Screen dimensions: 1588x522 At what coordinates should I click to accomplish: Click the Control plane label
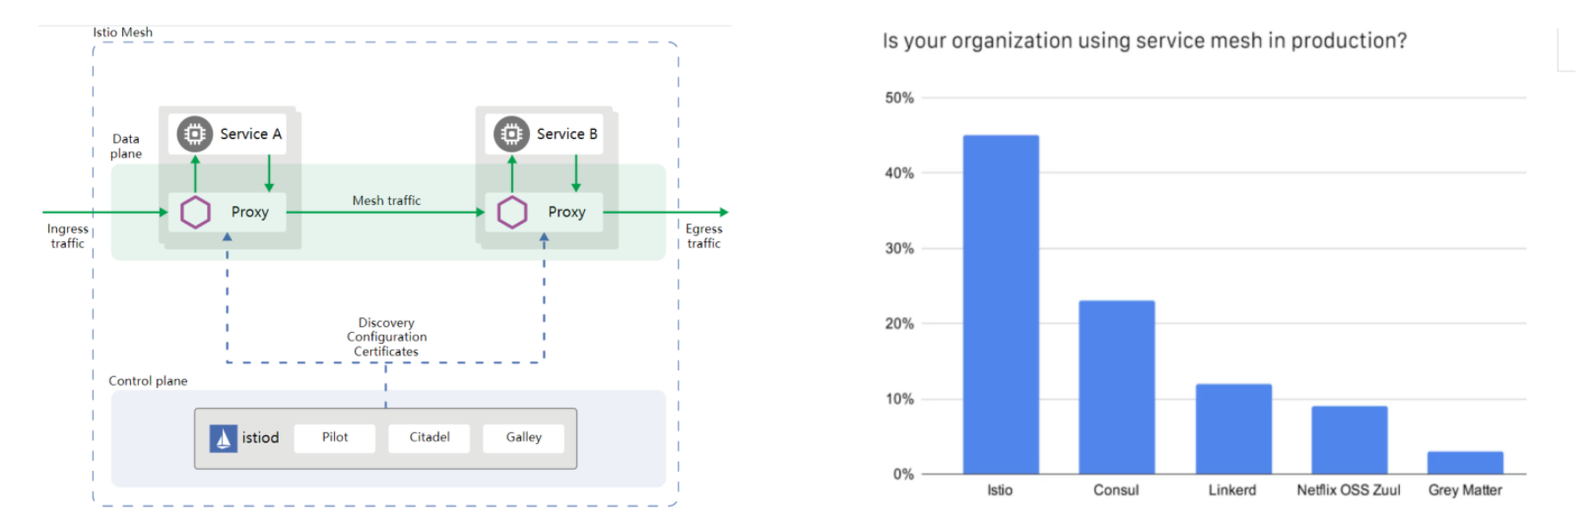coord(148,381)
